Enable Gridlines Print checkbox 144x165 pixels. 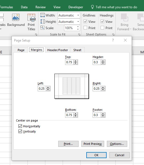click(85, 28)
